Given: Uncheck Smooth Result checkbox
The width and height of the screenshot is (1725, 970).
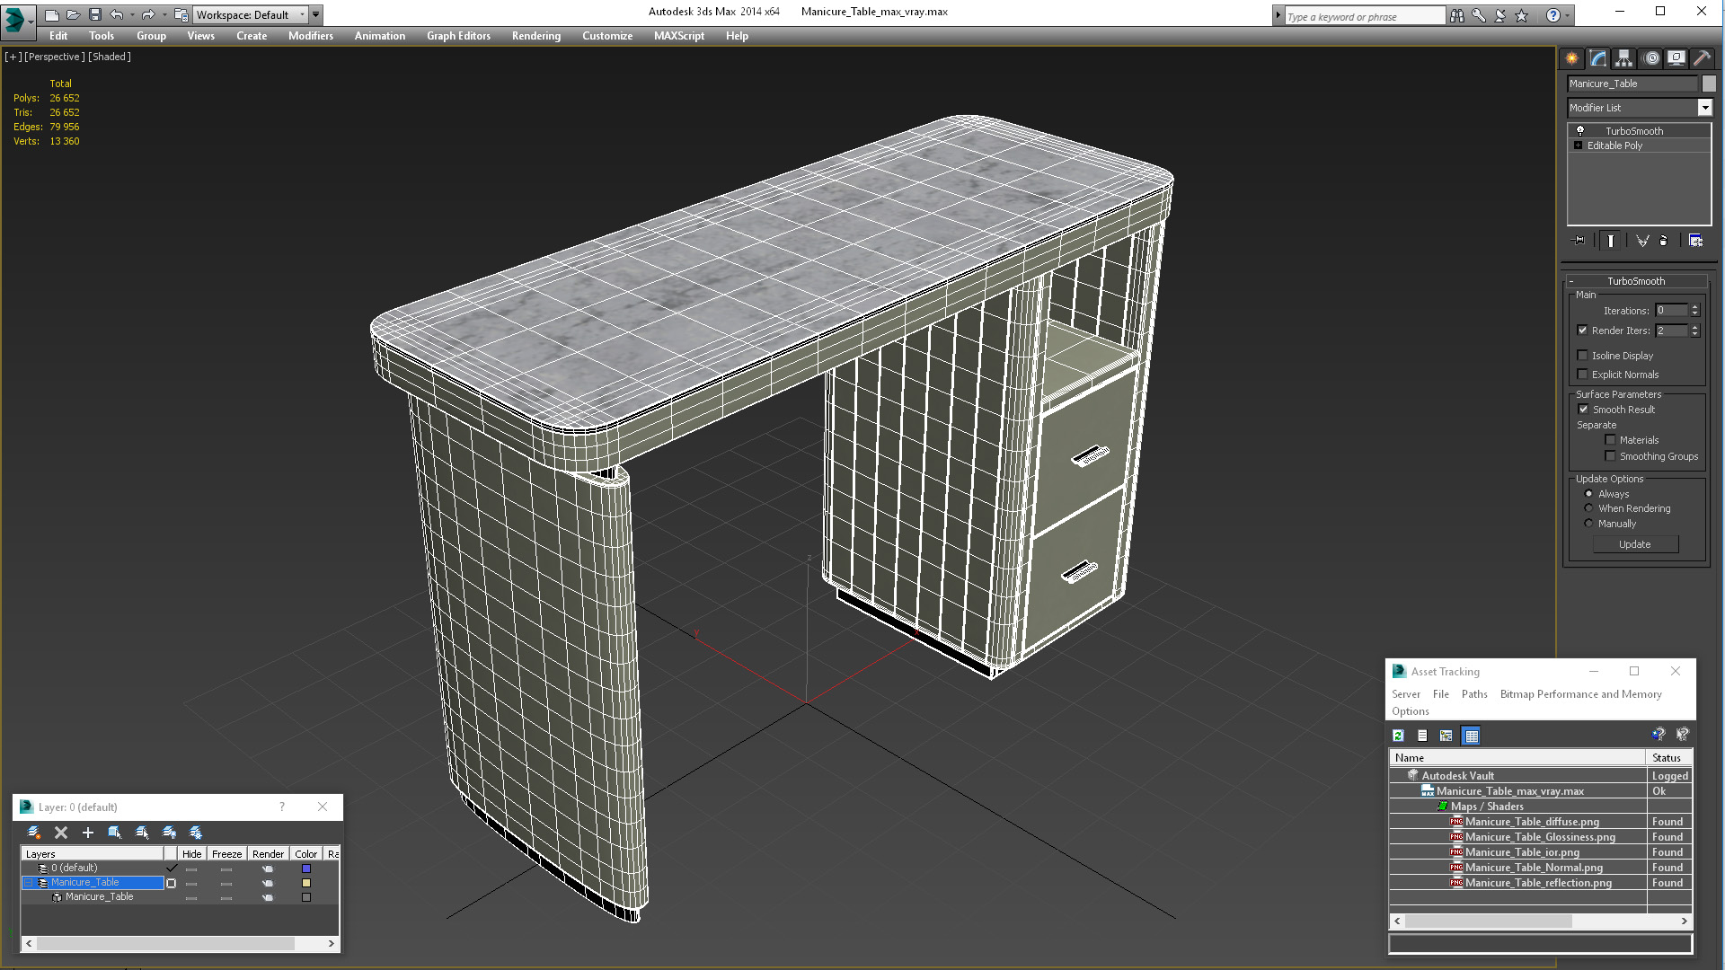Looking at the screenshot, I should click(x=1584, y=410).
